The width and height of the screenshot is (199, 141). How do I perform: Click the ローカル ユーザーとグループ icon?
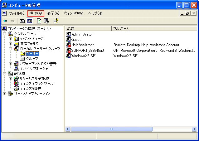tap(16, 49)
